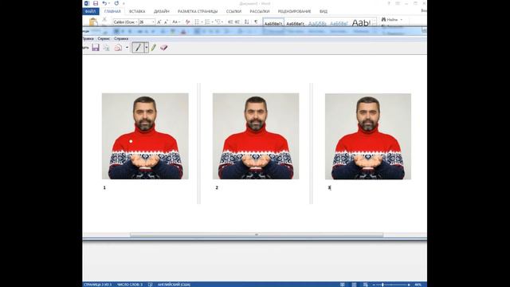Select the third blue heading style in gallery

click(x=317, y=23)
